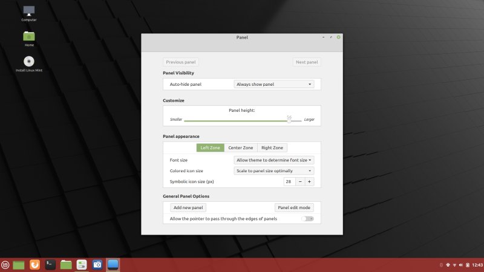The height and width of the screenshot is (272, 484).
Task: Open the Colored icon size dropdown
Action: coord(274,170)
